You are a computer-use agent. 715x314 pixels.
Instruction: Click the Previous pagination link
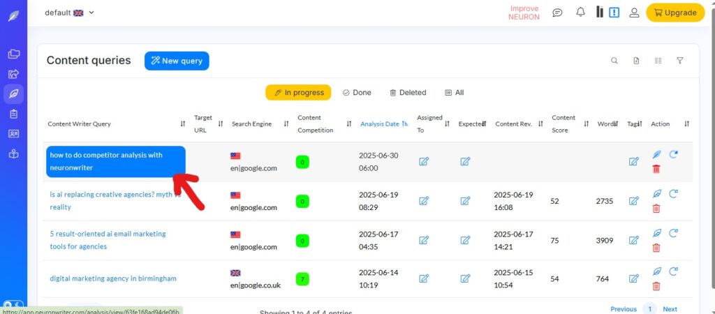click(x=624, y=309)
